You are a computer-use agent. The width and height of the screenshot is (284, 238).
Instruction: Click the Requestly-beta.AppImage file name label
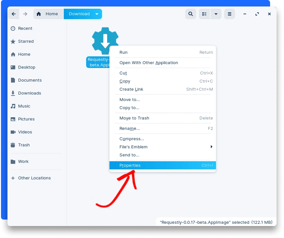point(98,62)
